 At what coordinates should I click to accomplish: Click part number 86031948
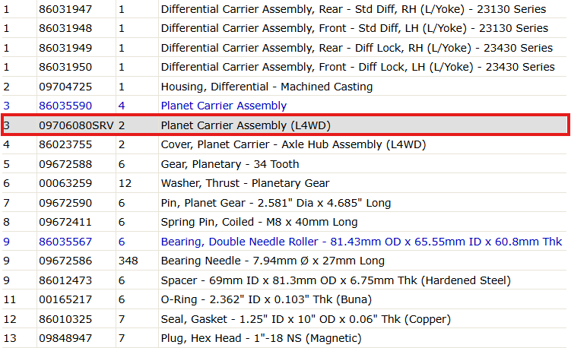[65, 28]
